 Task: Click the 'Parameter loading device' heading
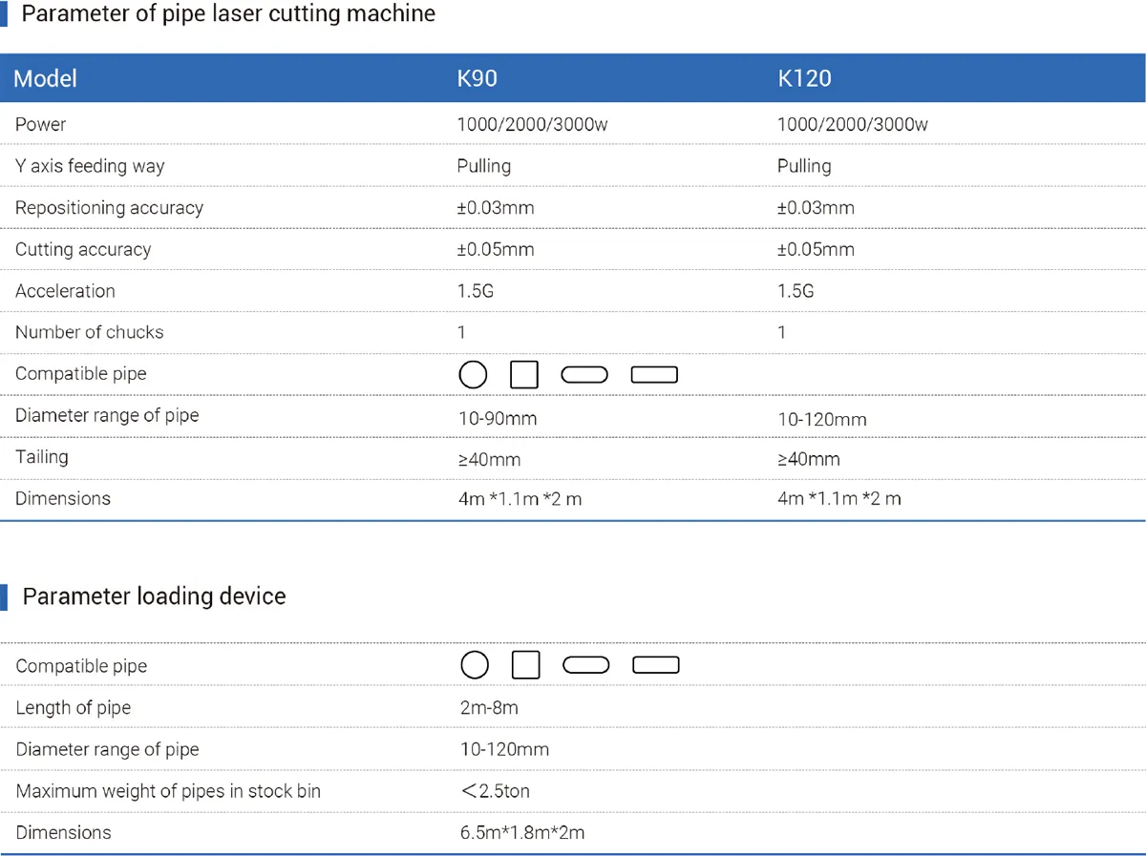coord(154,596)
